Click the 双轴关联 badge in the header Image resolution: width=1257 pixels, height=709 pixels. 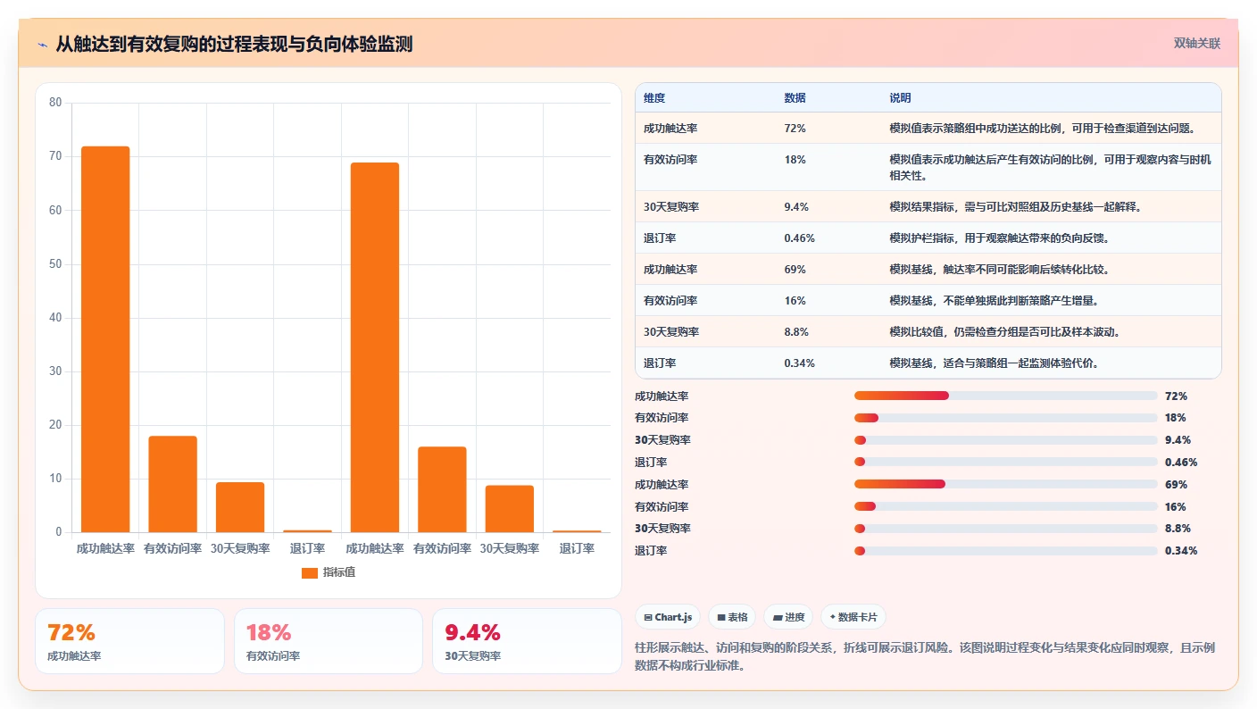(1196, 43)
